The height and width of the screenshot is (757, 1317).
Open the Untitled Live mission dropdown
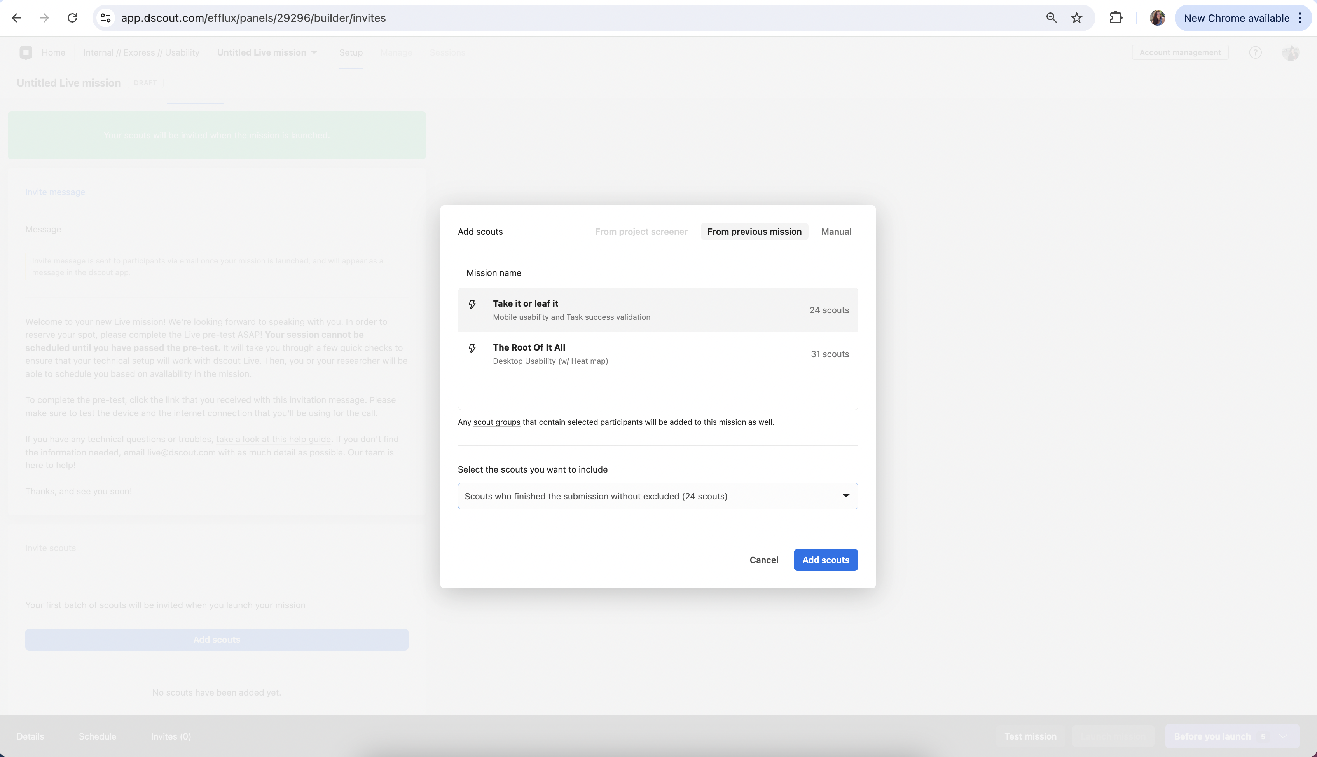click(267, 52)
